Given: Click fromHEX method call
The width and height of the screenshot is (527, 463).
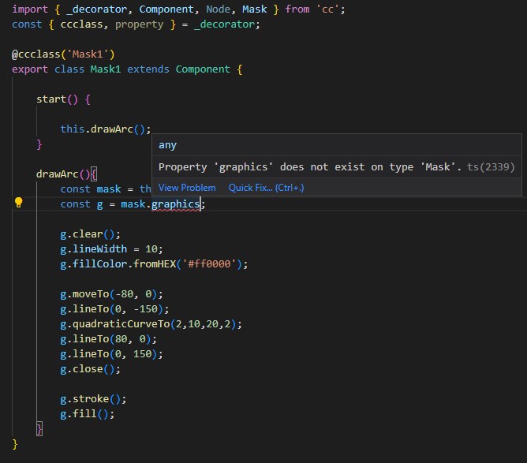Looking at the screenshot, I should 155,264.
